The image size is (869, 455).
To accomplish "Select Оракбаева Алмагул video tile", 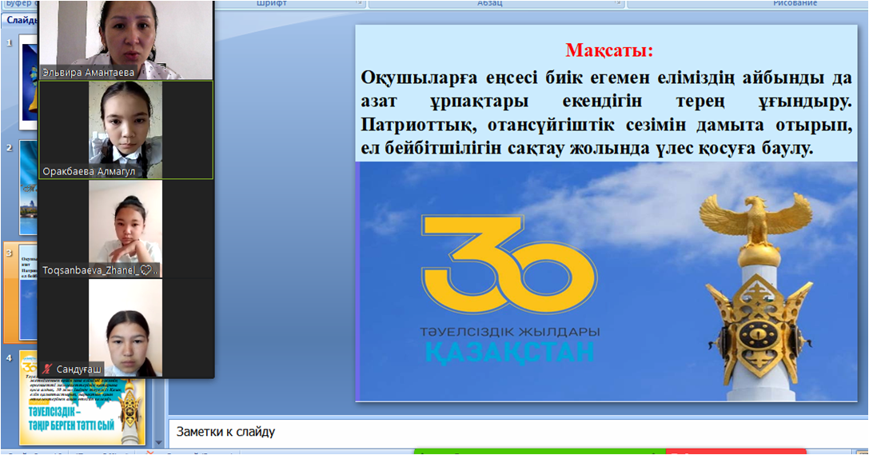I will pos(126,130).
